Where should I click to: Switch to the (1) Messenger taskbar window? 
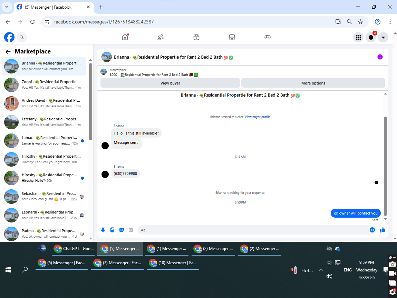167,249
